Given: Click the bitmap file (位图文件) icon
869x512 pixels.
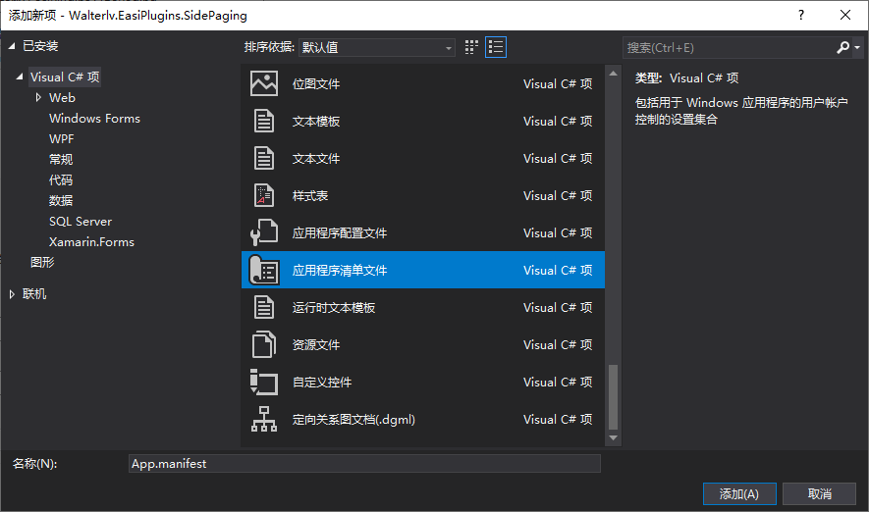Looking at the screenshot, I should [x=263, y=84].
